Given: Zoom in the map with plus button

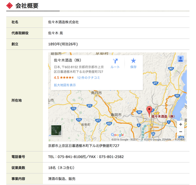Looking at the screenshot, I should point(180,124).
